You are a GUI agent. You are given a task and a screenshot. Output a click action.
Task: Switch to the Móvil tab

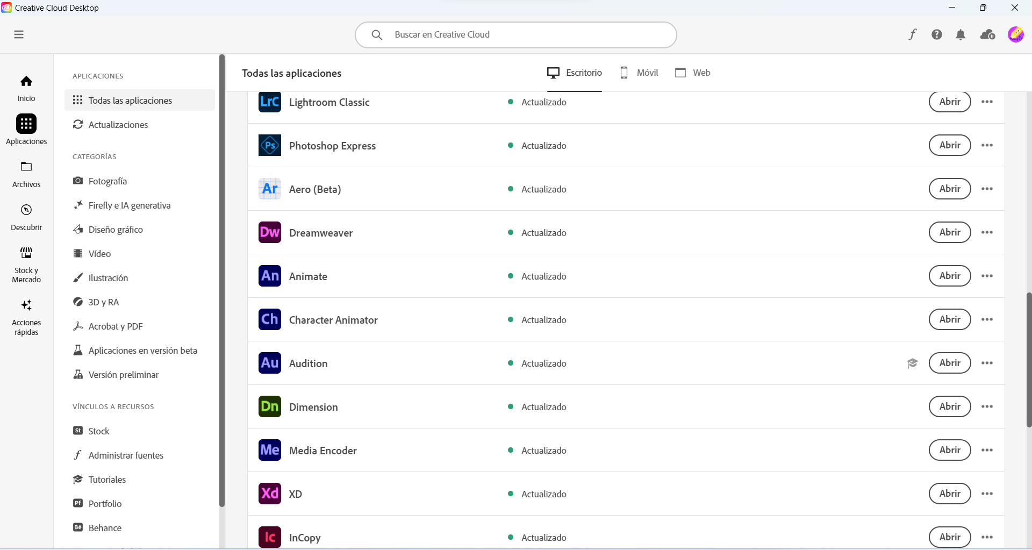tap(640, 73)
